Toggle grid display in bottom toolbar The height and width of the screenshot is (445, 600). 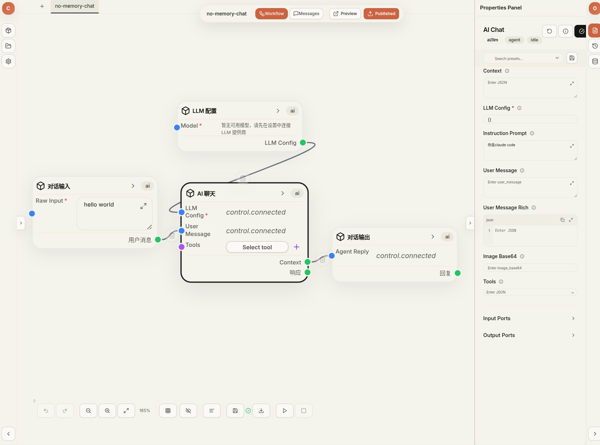[168, 411]
